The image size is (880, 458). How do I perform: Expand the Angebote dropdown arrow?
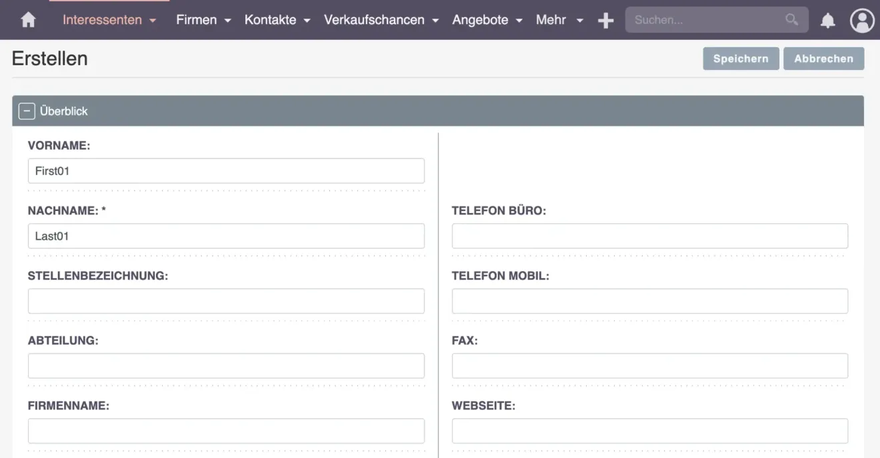(520, 21)
